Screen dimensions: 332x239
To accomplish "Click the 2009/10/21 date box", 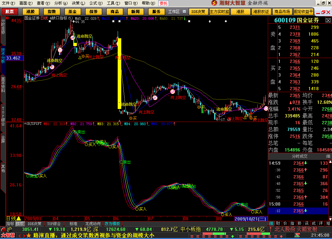I will tap(251, 219).
